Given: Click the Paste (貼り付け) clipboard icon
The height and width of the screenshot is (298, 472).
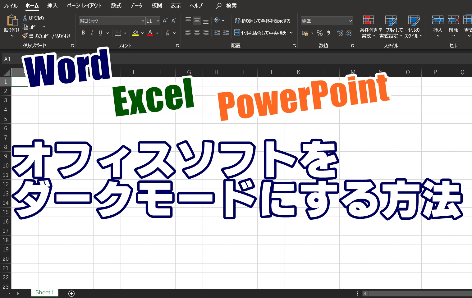Looking at the screenshot, I should coord(12,21).
